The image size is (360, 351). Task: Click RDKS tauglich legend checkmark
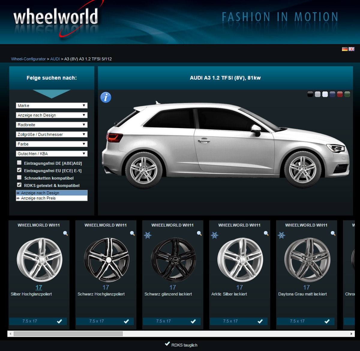pos(167,344)
